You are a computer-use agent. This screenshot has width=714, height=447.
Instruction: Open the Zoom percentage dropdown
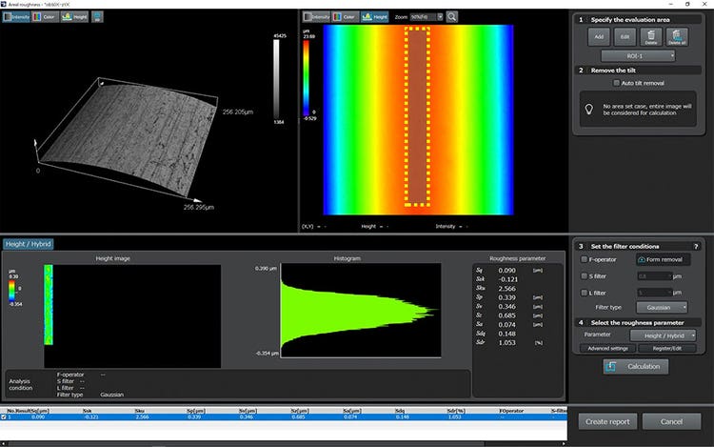coord(426,17)
